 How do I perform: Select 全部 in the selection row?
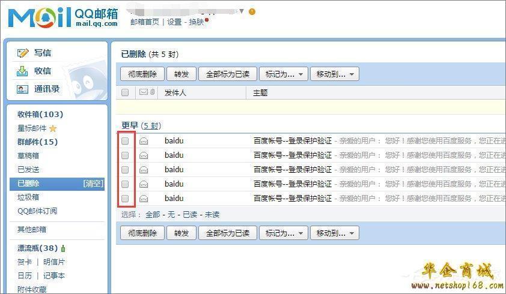tap(153, 215)
